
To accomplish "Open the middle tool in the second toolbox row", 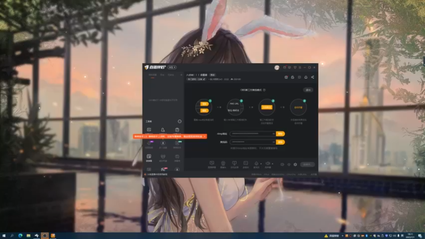I will click(163, 144).
